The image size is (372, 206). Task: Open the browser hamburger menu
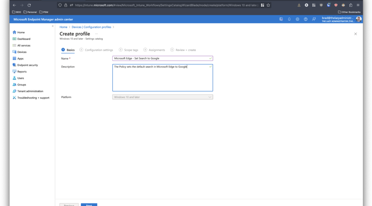coord(358,5)
